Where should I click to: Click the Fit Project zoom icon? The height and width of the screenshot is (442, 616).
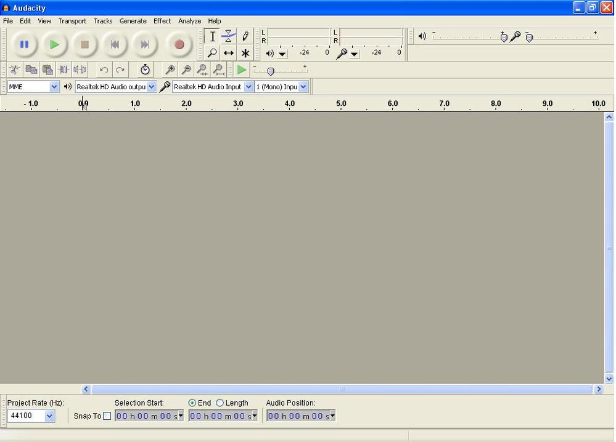click(x=219, y=70)
